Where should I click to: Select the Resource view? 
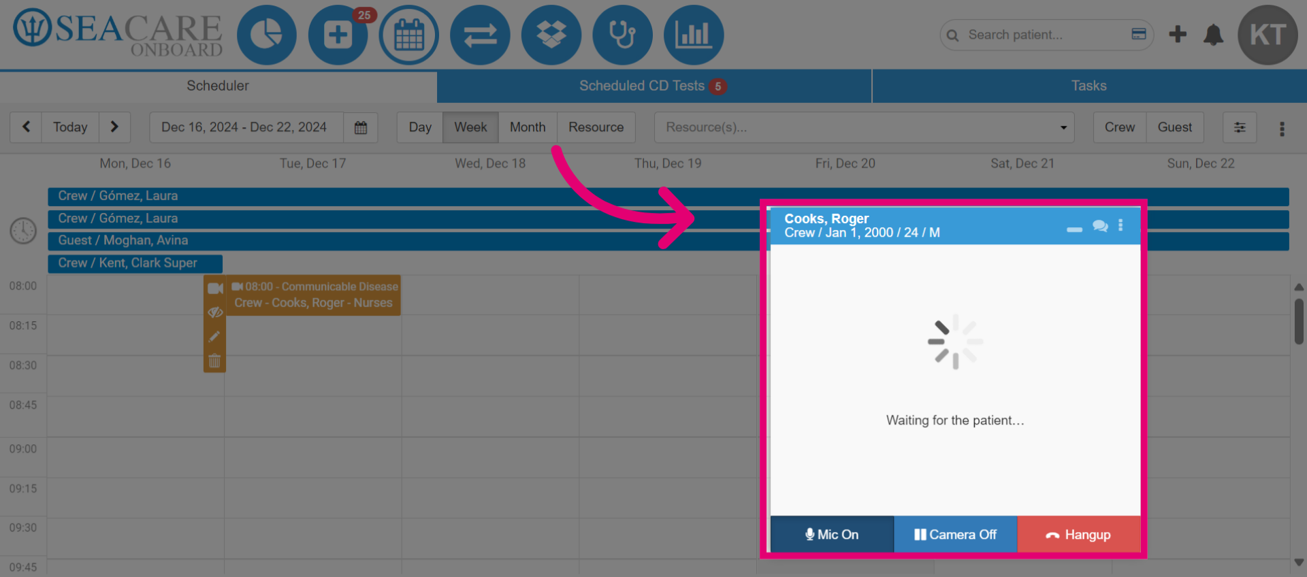tap(596, 127)
